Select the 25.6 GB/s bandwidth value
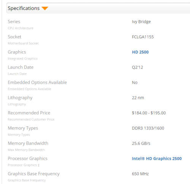 (141, 143)
